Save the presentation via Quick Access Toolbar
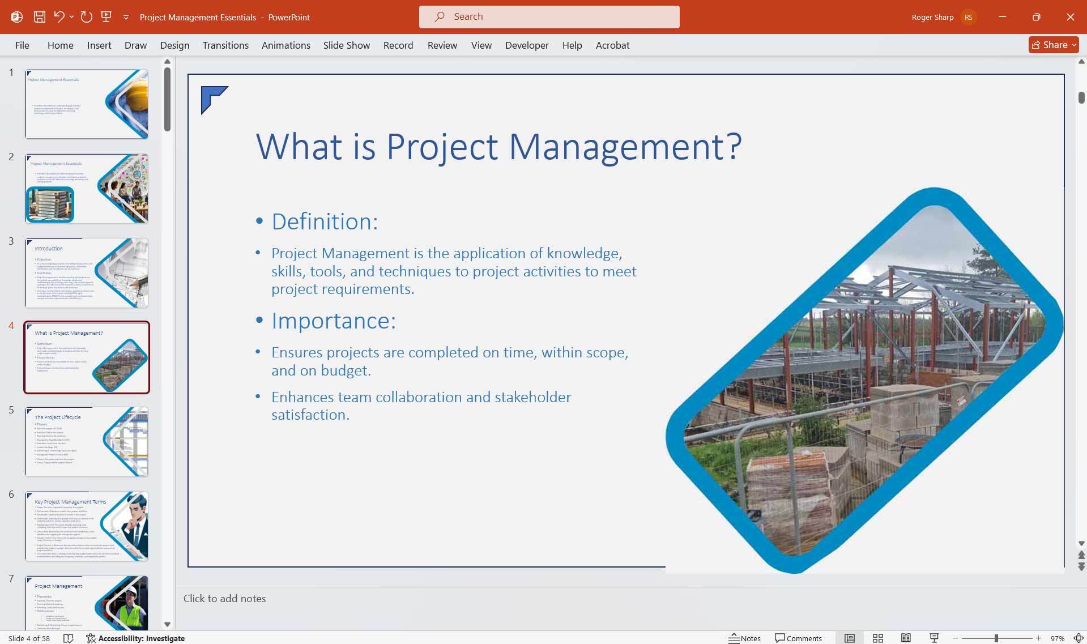 (40, 17)
